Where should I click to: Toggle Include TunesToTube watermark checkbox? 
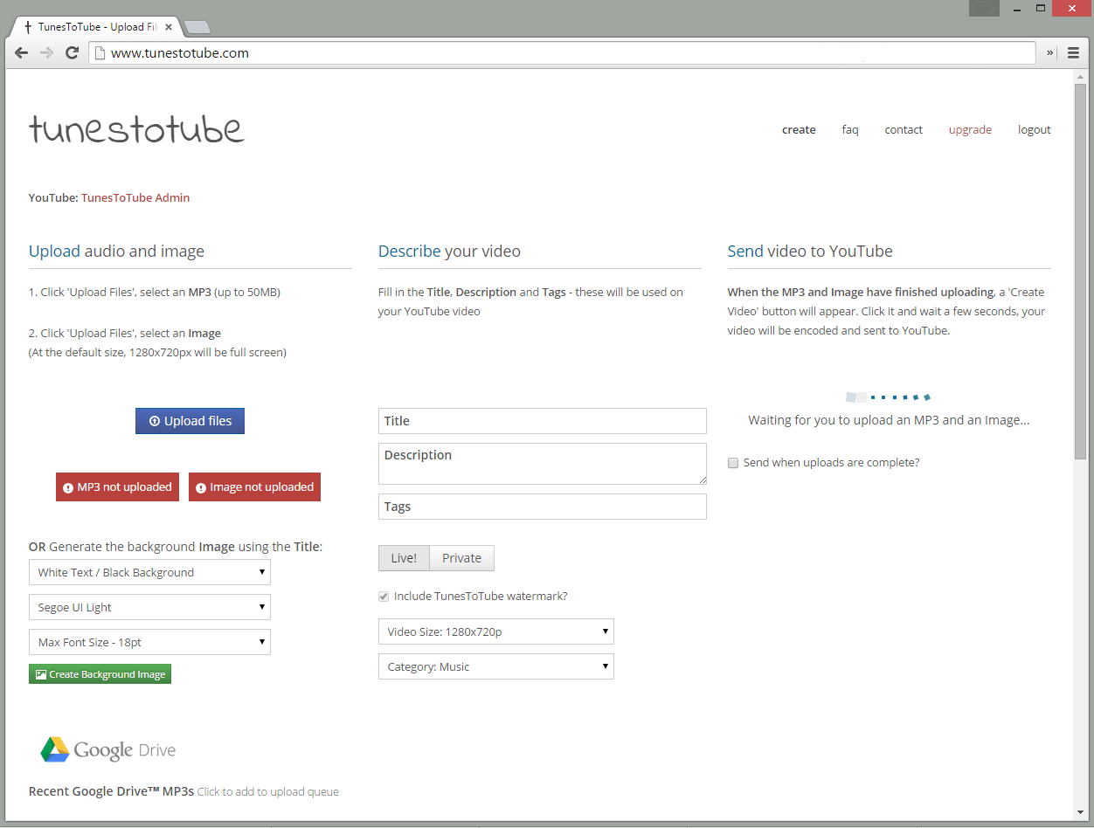click(x=383, y=597)
